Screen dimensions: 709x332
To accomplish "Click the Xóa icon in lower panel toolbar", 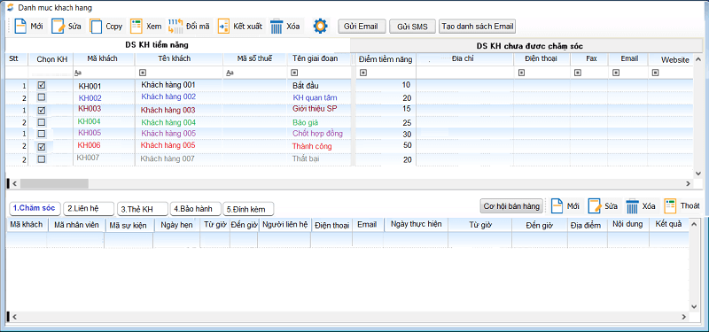I will [x=632, y=206].
